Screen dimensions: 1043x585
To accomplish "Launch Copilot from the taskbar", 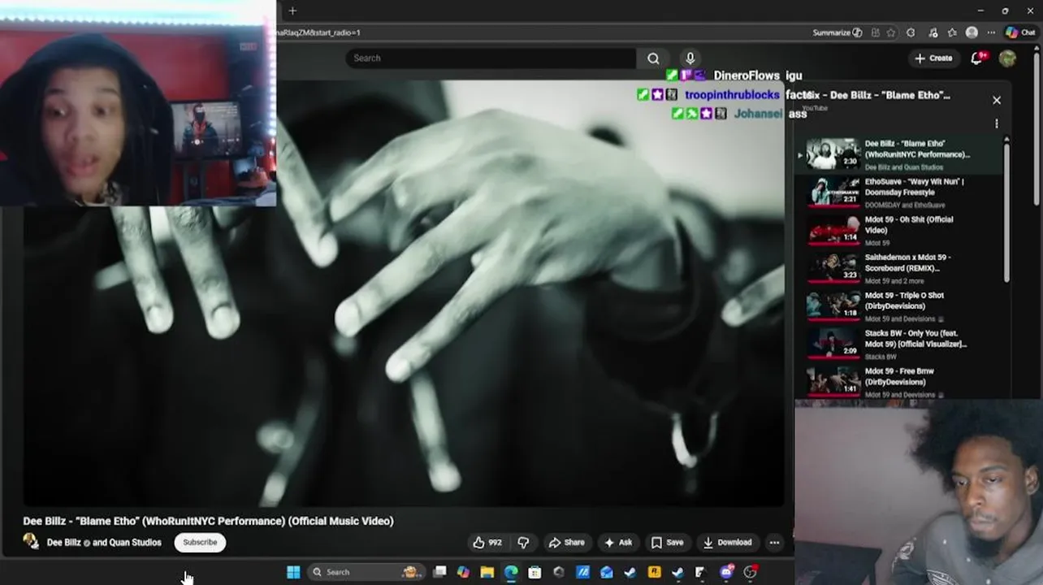I will (463, 572).
